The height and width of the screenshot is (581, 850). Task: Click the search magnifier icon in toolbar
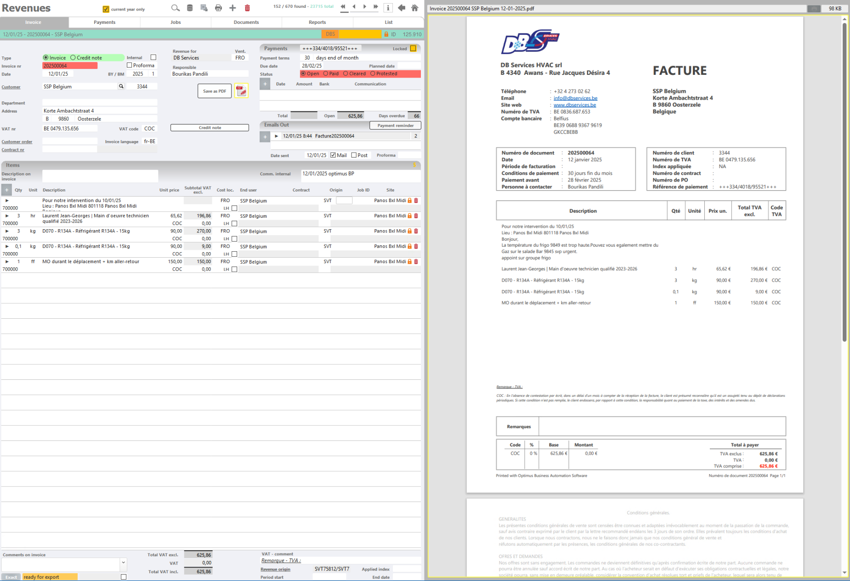[x=175, y=8]
